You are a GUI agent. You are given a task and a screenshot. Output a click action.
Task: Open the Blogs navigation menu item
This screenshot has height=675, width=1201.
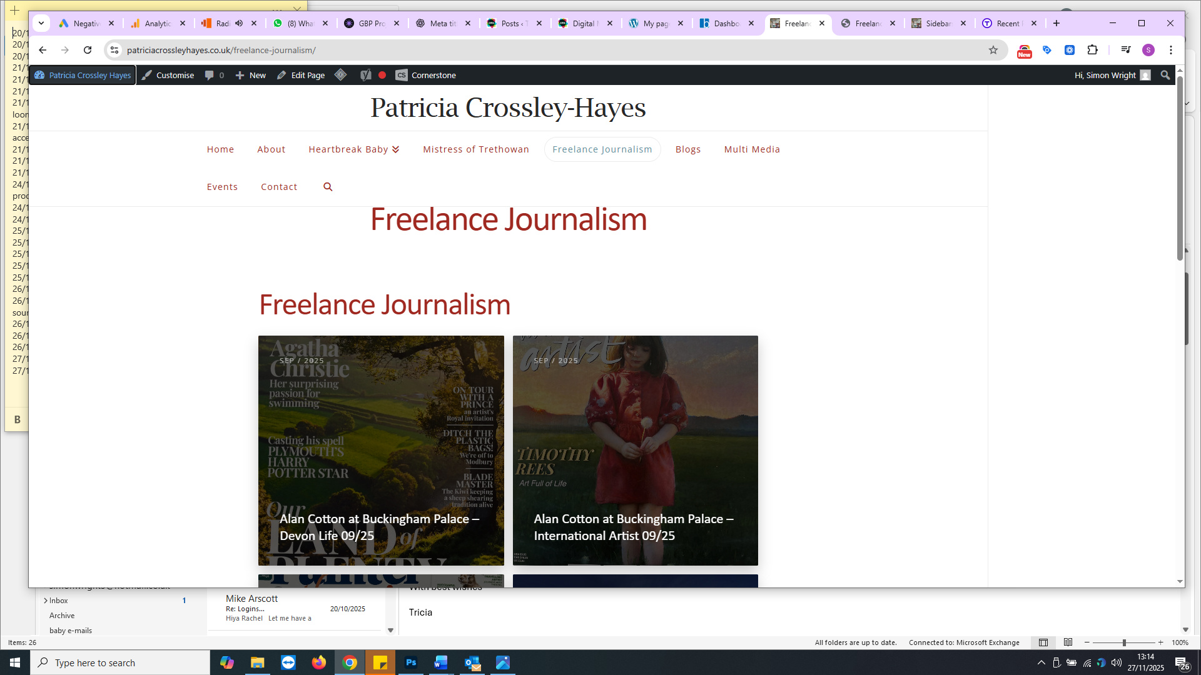click(687, 149)
